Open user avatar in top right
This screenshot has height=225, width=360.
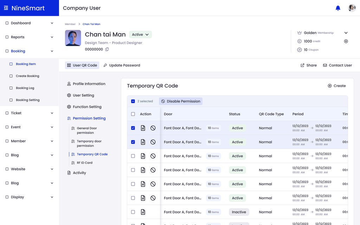tap(352, 8)
